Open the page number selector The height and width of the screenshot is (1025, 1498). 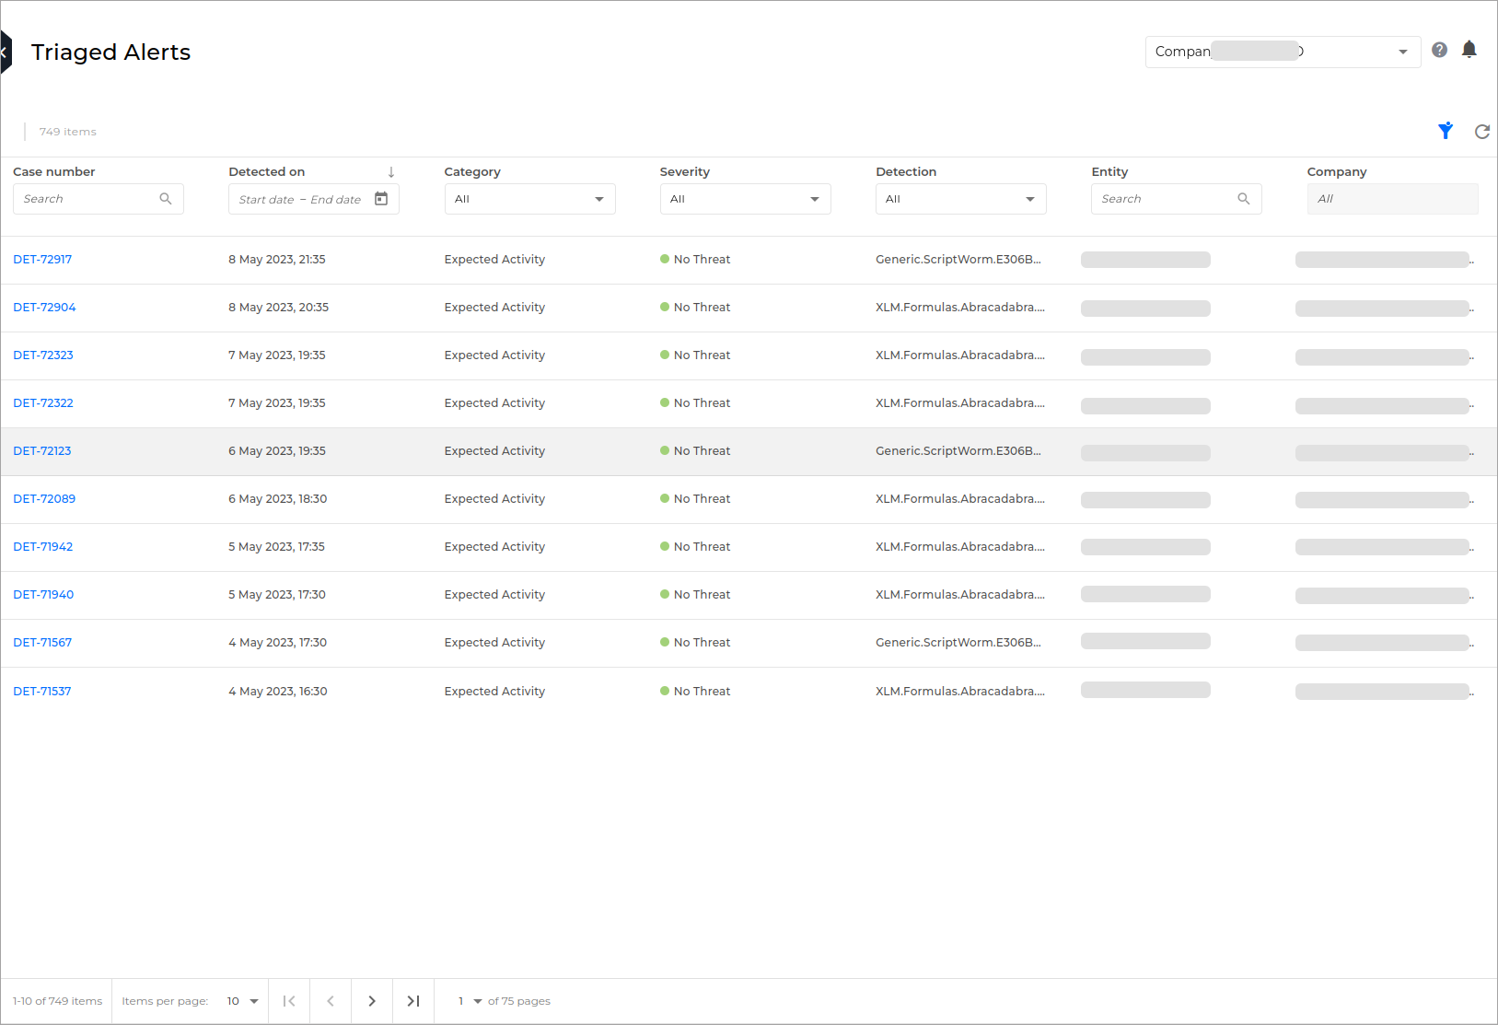470,1001
